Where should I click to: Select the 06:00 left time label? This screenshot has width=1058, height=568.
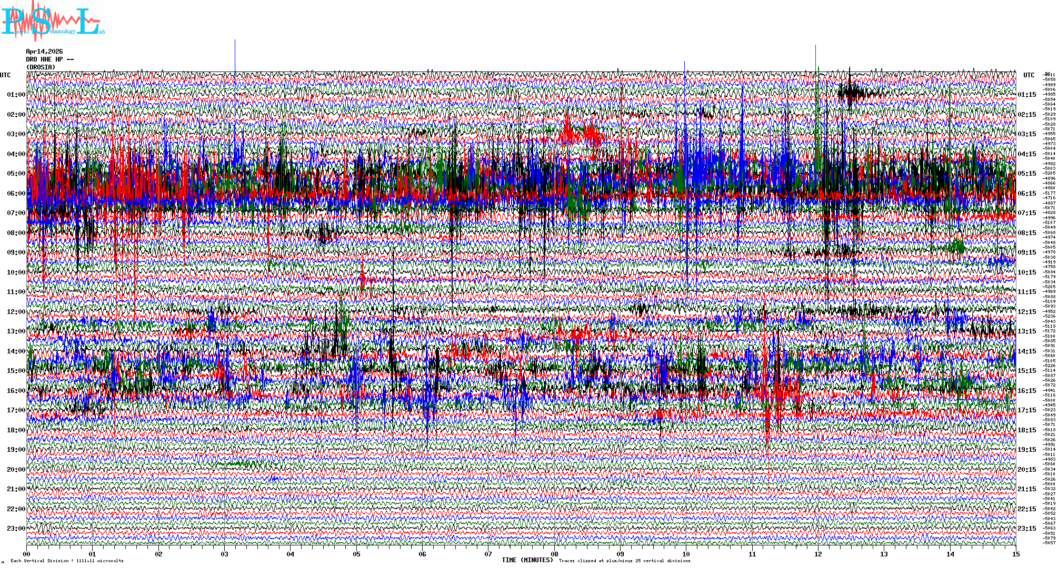[x=16, y=194]
